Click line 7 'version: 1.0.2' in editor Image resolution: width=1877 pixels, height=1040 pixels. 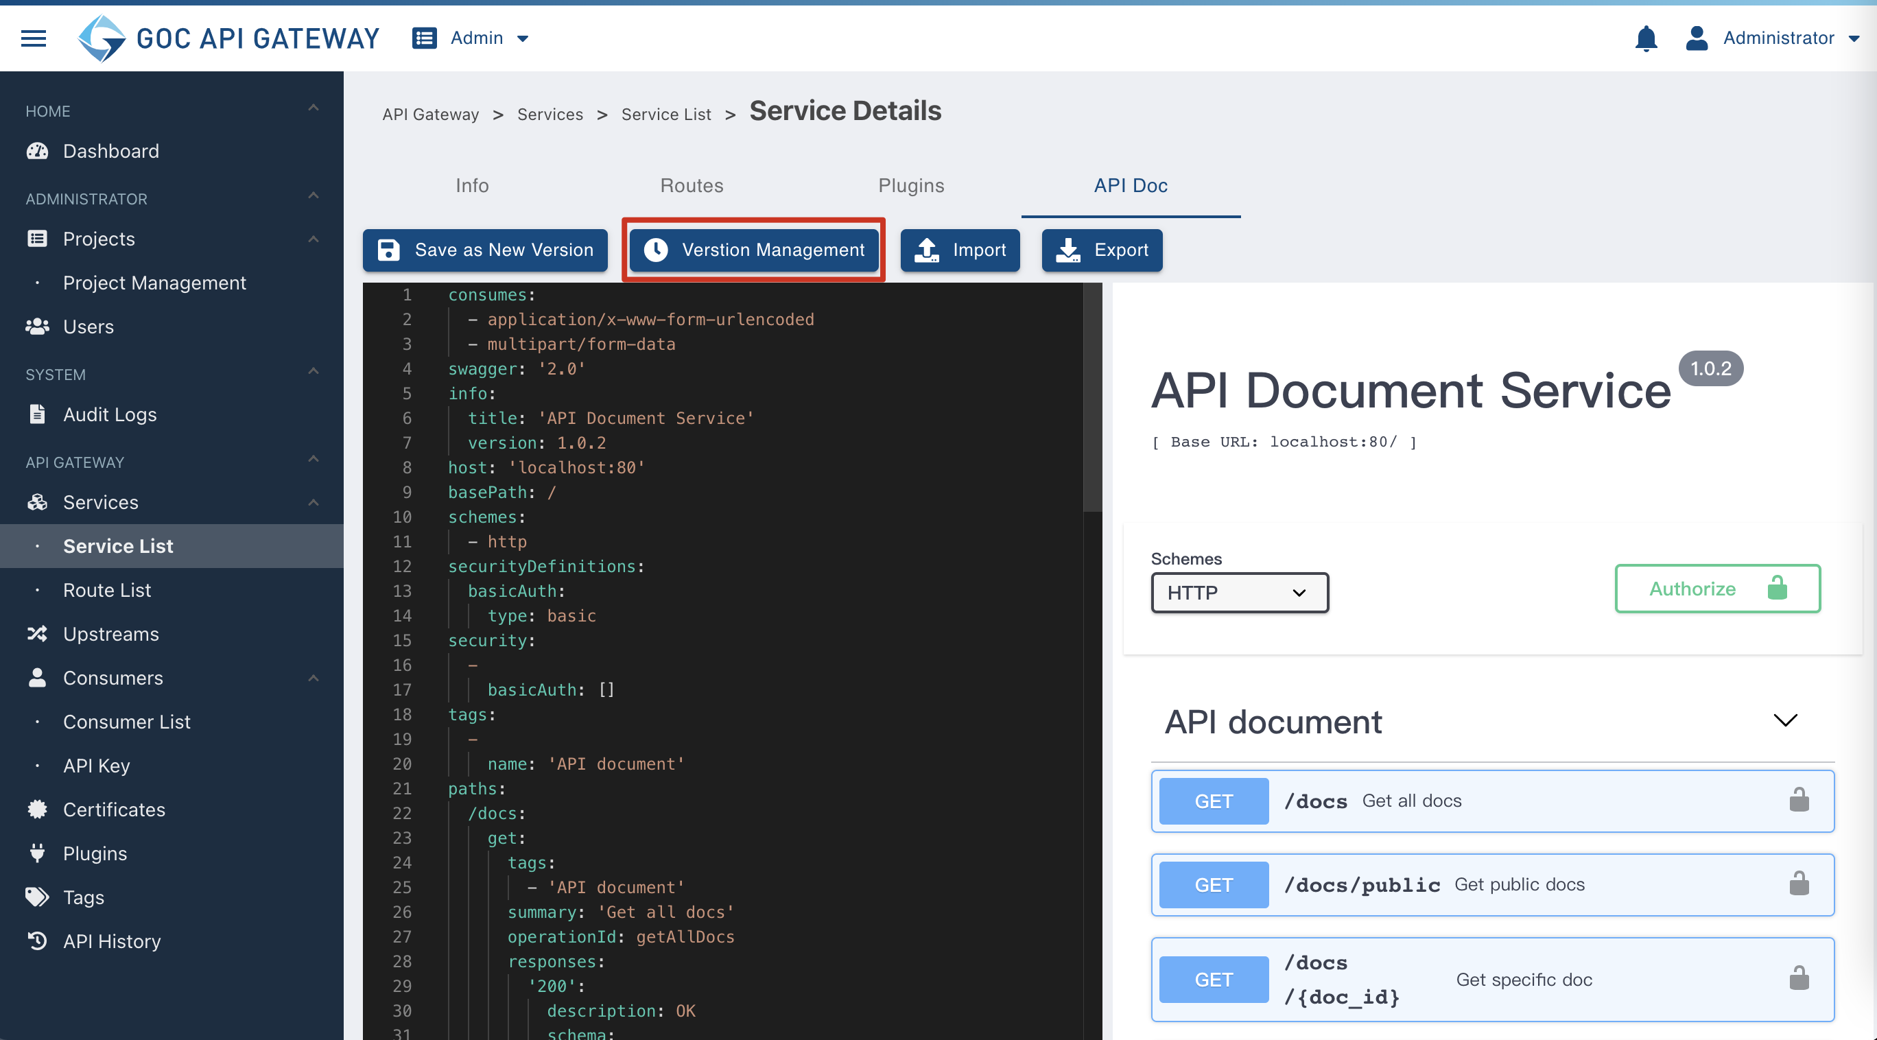tap(536, 442)
